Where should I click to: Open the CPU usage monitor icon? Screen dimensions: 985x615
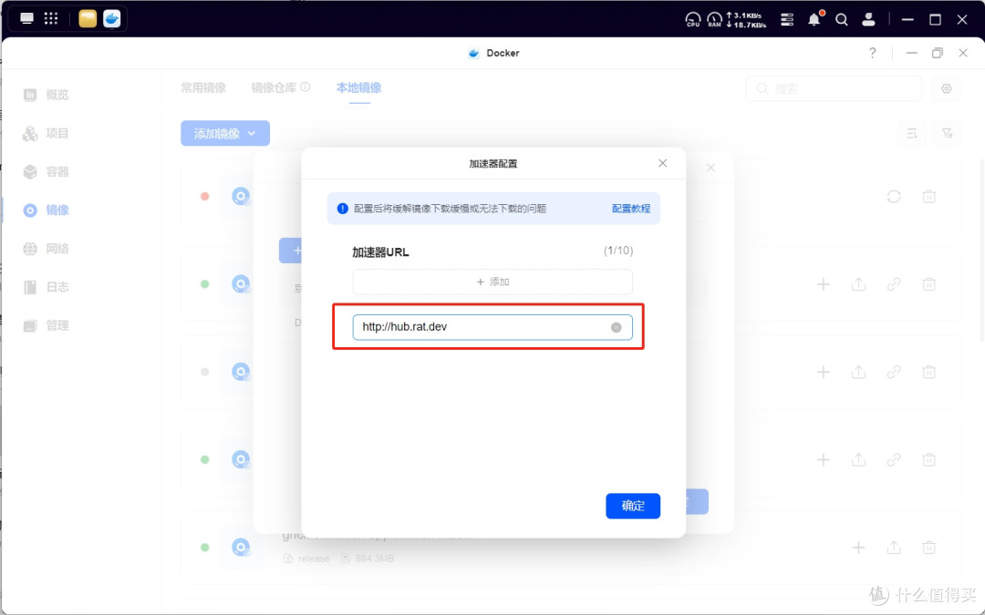pyautogui.click(x=693, y=19)
